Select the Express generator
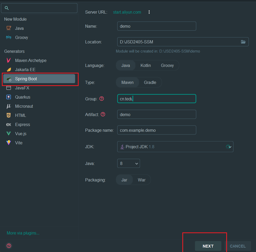This screenshot has width=256, height=252. 39,124
